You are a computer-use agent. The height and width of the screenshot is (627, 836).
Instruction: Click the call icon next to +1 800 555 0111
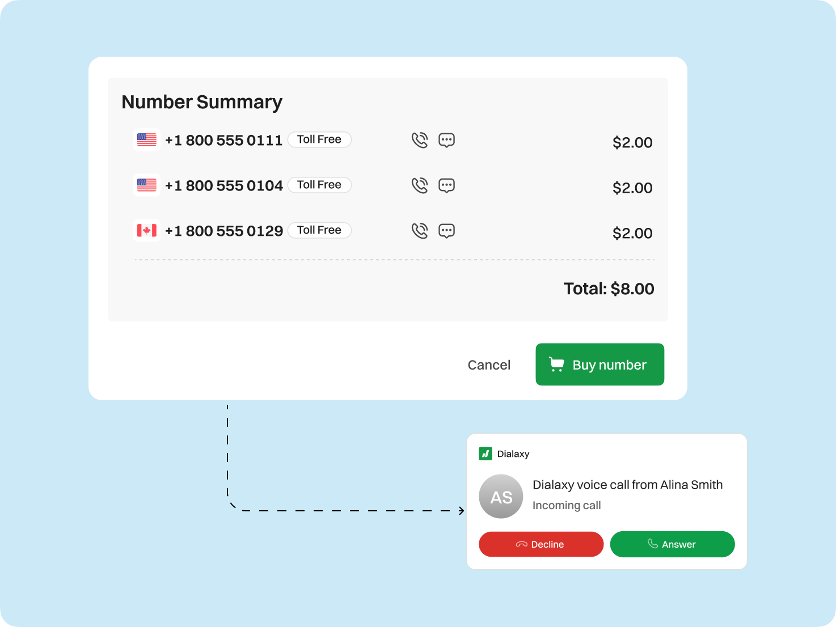pyautogui.click(x=420, y=140)
